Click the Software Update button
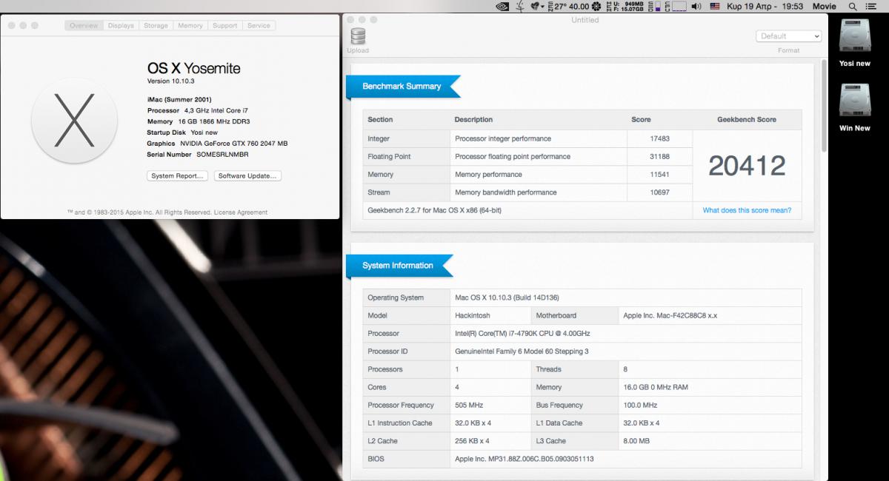889x481 pixels. click(248, 176)
